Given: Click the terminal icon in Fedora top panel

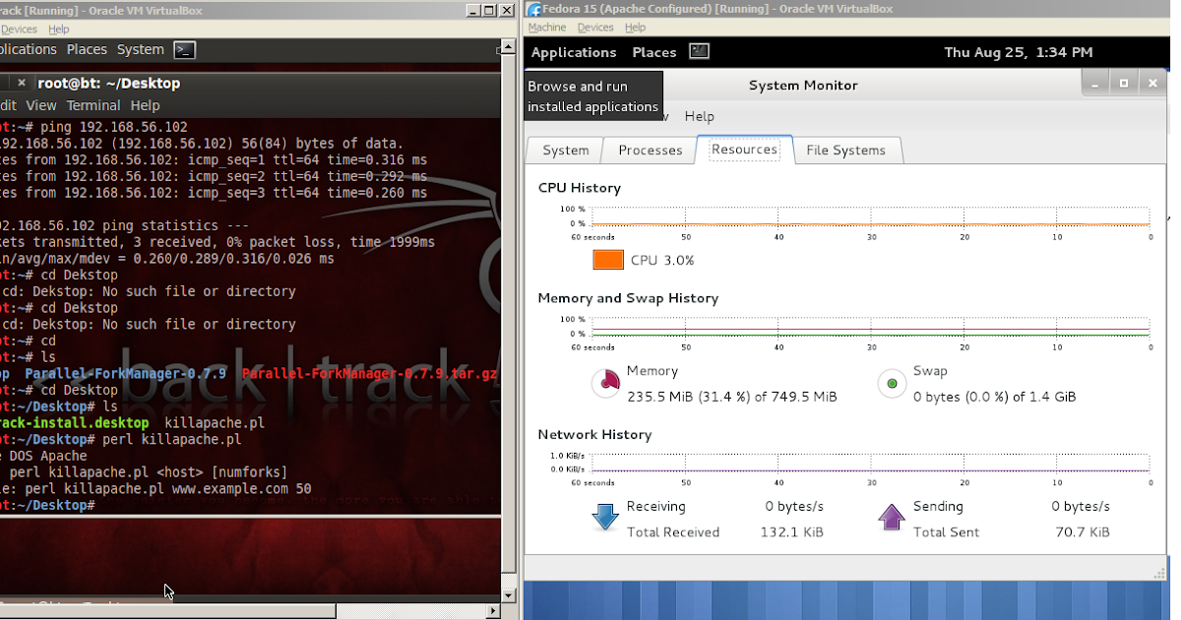Looking at the screenshot, I should [x=699, y=51].
